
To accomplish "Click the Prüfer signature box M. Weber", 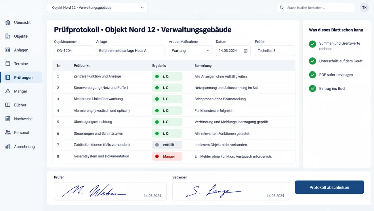I will point(110,191).
